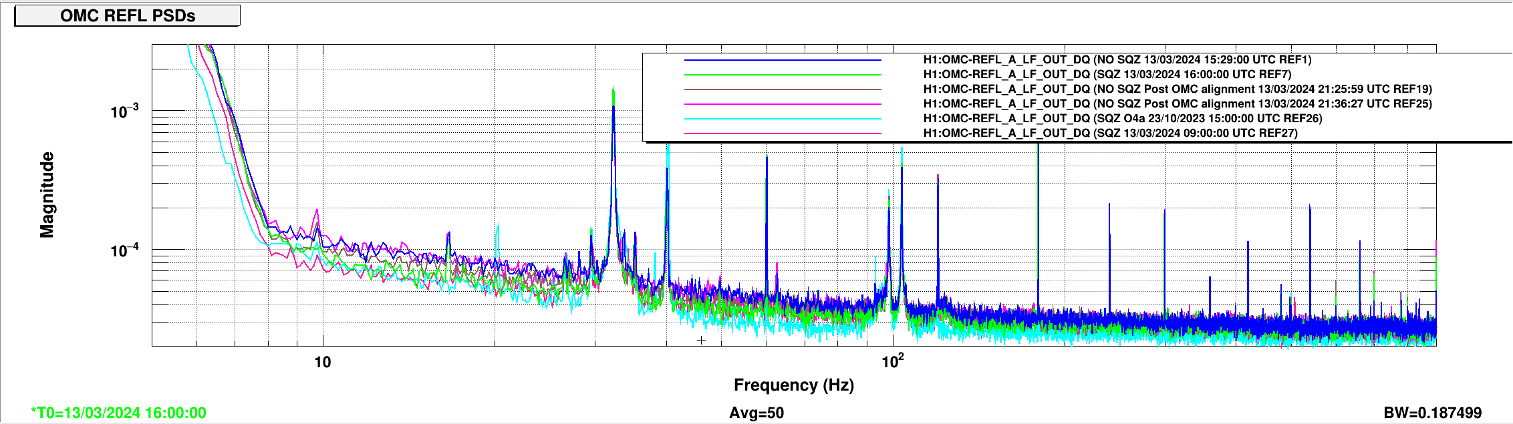Select the SQZ O4a 23/10/2023 REF26 legend entry
Screen dimensions: 1513x424
coord(1123,119)
